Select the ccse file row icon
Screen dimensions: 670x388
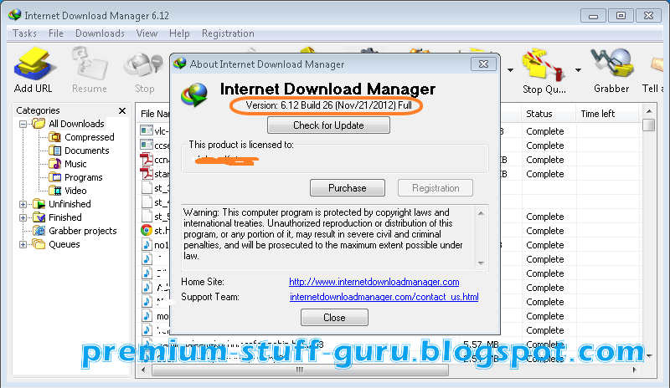(147, 145)
